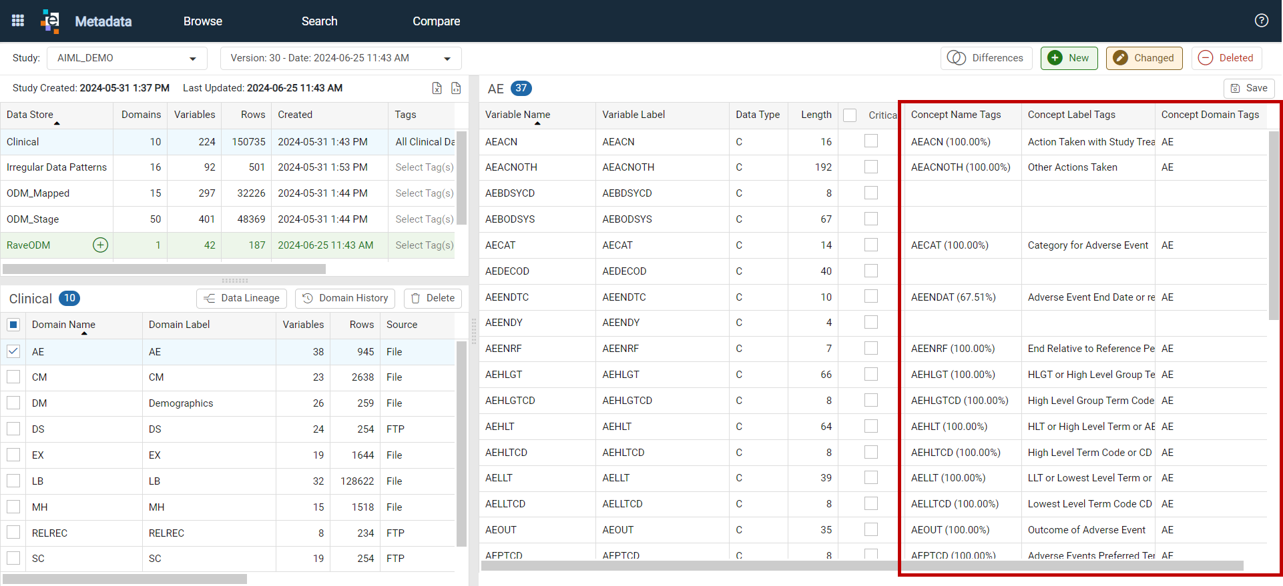Open the help question mark icon
This screenshot has width=1283, height=586.
(1261, 20)
